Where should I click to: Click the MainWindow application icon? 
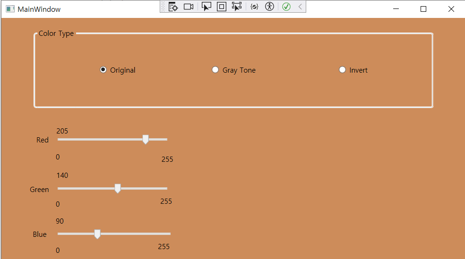[10, 9]
